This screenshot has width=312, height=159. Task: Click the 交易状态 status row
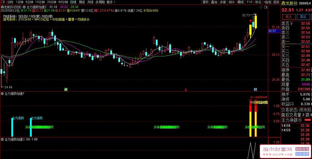297,110
